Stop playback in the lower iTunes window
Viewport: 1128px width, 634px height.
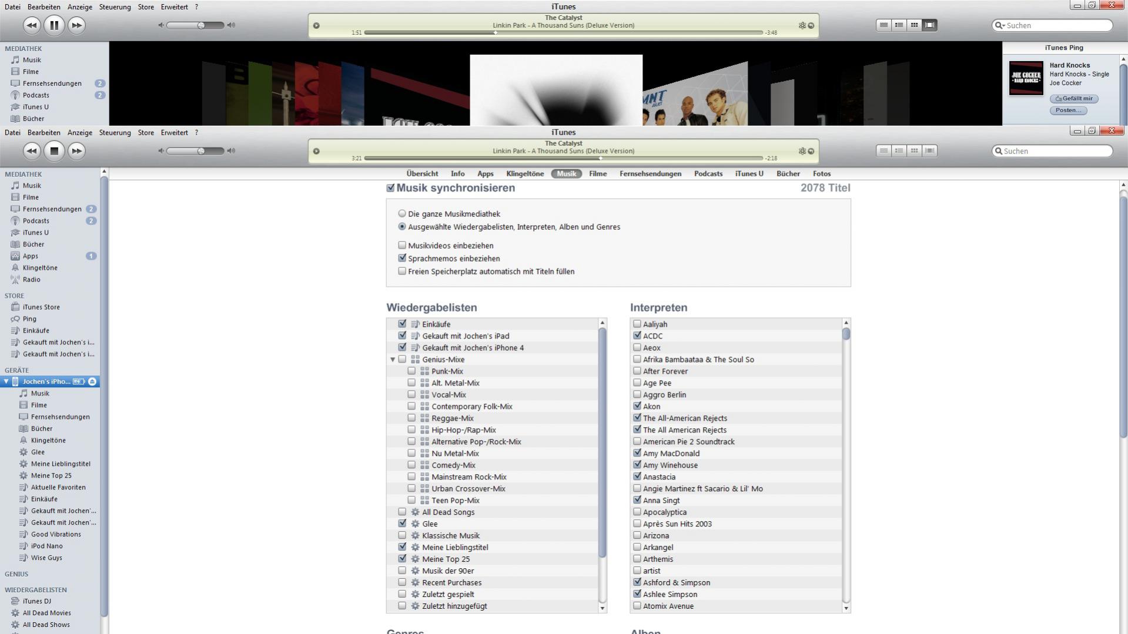(54, 151)
